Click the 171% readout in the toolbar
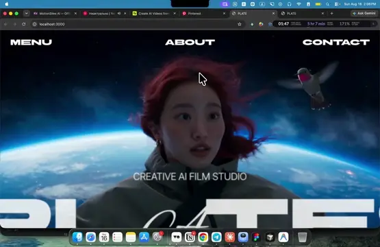Viewport: 380px width, 247px height. pos(344,24)
